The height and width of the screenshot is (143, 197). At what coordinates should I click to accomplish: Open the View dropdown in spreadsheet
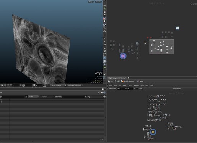33,97
